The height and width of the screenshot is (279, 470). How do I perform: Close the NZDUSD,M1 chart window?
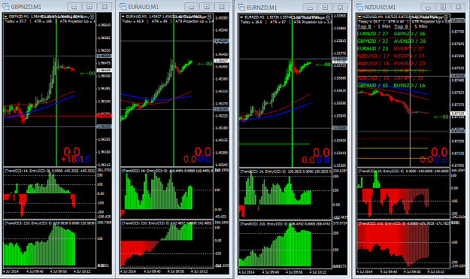(x=459, y=7)
